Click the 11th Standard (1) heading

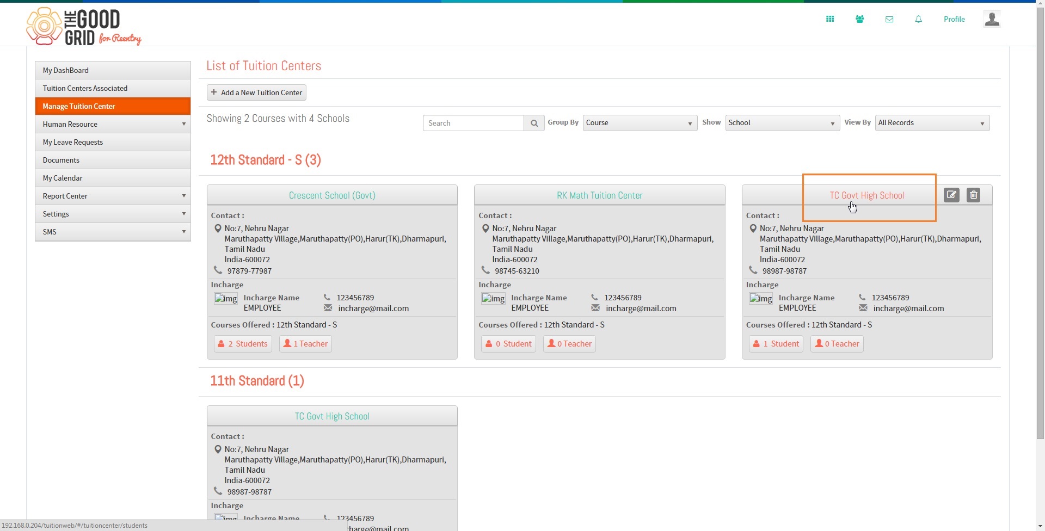click(x=257, y=381)
